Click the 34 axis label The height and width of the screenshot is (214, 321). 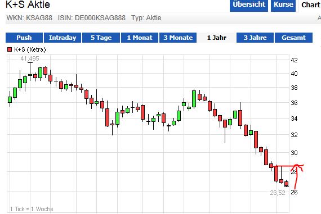(x=294, y=118)
